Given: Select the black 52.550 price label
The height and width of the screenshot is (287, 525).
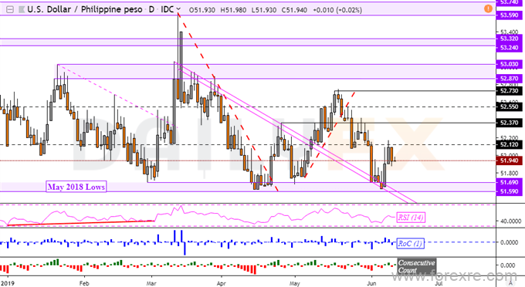Looking at the screenshot, I should tap(509, 106).
